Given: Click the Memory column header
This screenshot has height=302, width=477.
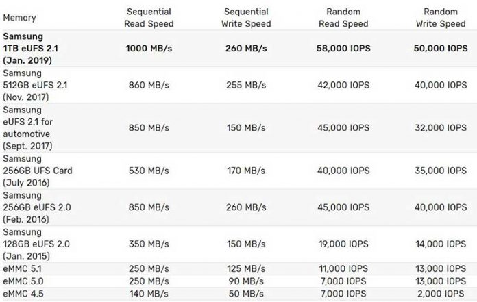Looking at the screenshot, I should click(20, 18).
